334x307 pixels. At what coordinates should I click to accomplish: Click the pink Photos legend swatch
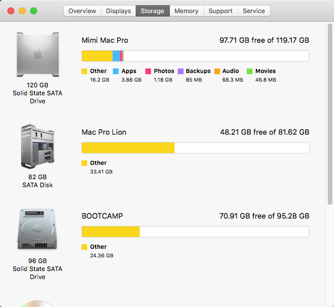pos(148,71)
